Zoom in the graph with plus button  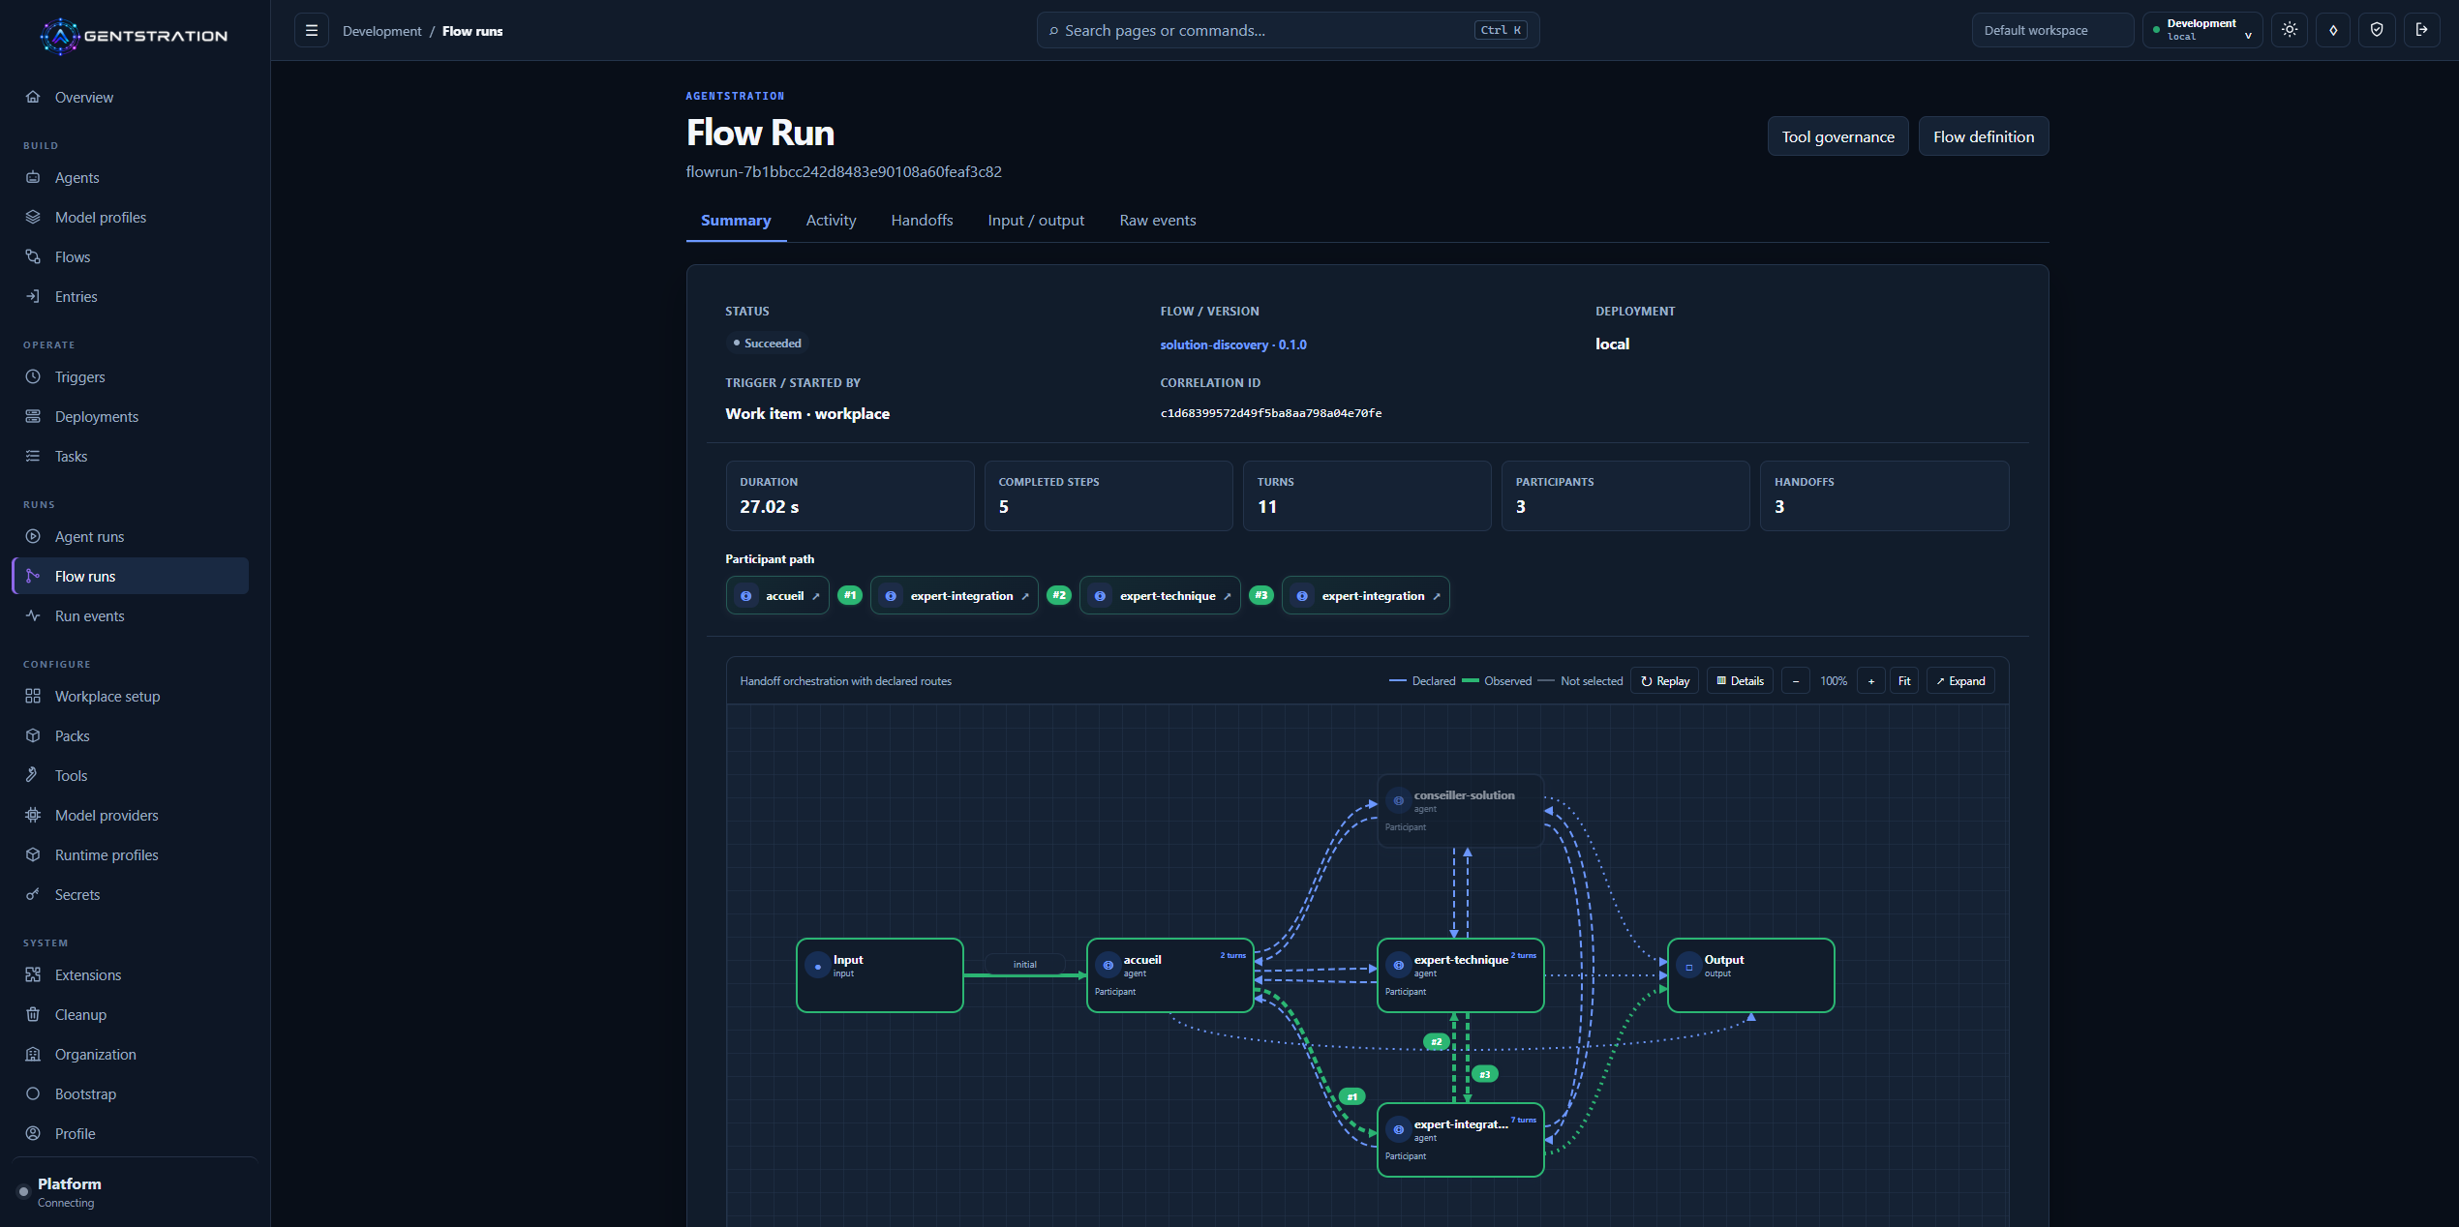pyautogui.click(x=1871, y=681)
